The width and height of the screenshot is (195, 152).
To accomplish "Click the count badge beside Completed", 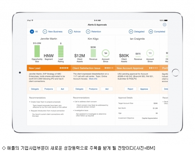I will coord(151,31).
